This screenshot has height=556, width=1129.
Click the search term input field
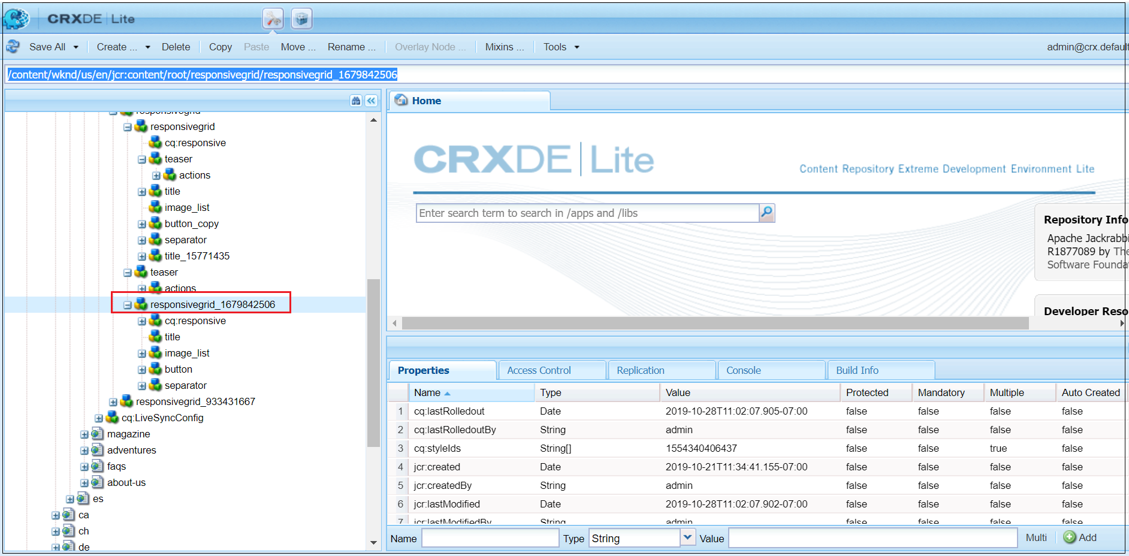pos(587,213)
